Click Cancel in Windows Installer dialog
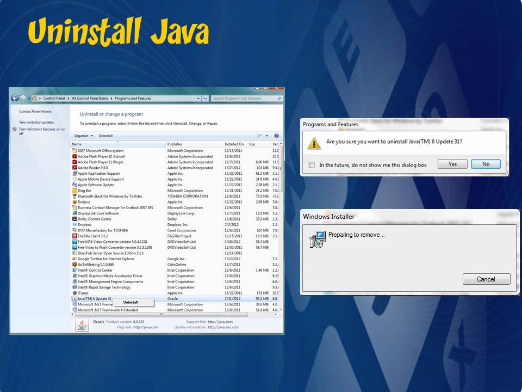The width and height of the screenshot is (522, 392). click(486, 279)
